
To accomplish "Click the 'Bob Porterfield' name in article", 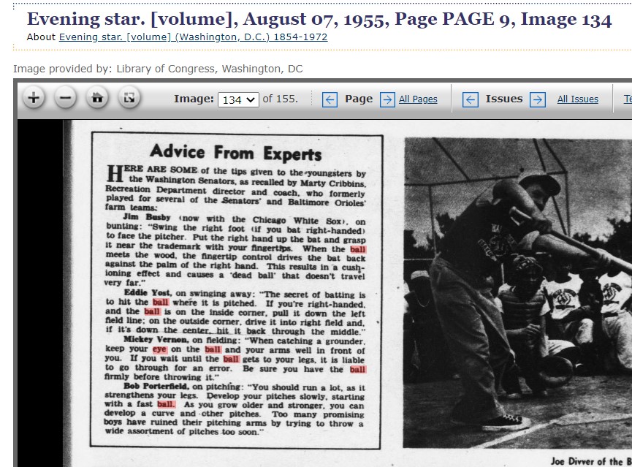I will pos(156,386).
